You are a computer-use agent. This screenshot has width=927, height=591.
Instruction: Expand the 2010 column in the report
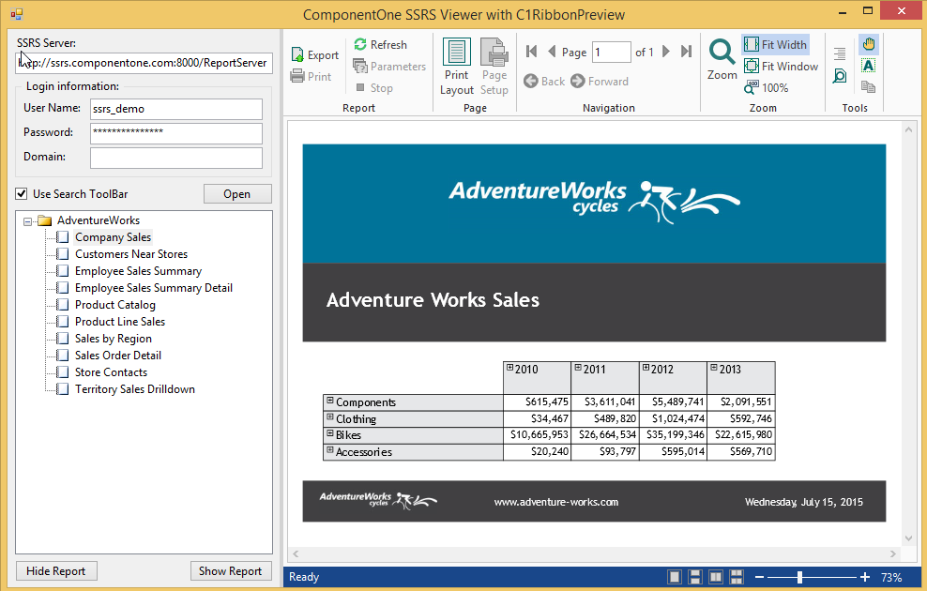click(509, 367)
